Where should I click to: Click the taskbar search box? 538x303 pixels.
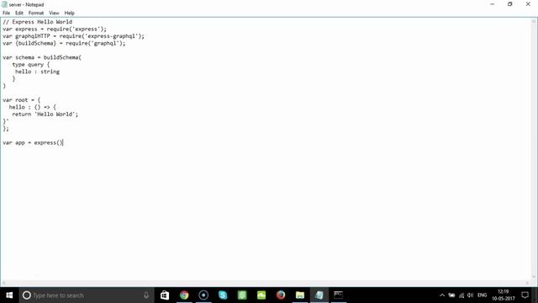click(x=87, y=295)
